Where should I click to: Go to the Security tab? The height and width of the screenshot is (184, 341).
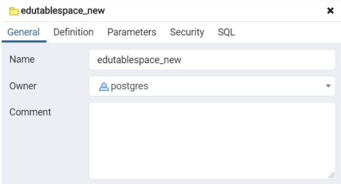coord(187,32)
